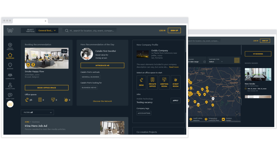
Task: Click the name Catalin First Doroftei
Action: [x=106, y=51]
